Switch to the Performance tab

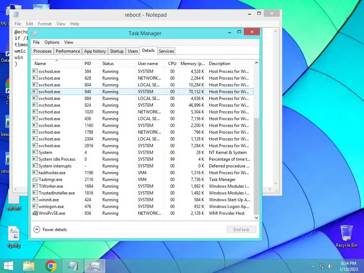pos(68,51)
